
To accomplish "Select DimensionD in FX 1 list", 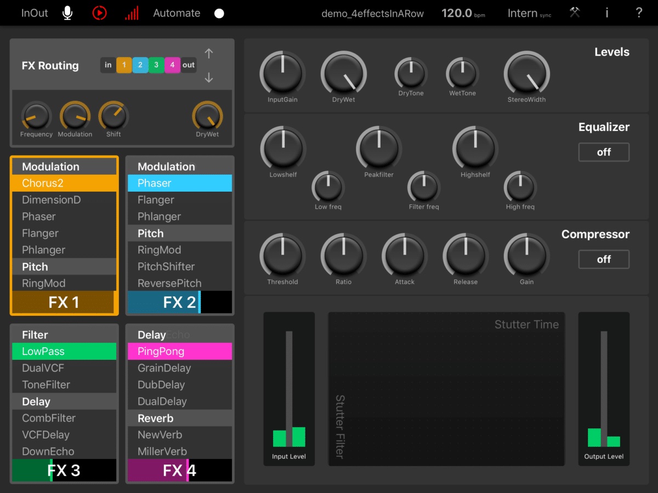I will tap(52, 200).
